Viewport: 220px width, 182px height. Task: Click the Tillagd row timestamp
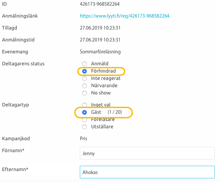[x=100, y=28]
